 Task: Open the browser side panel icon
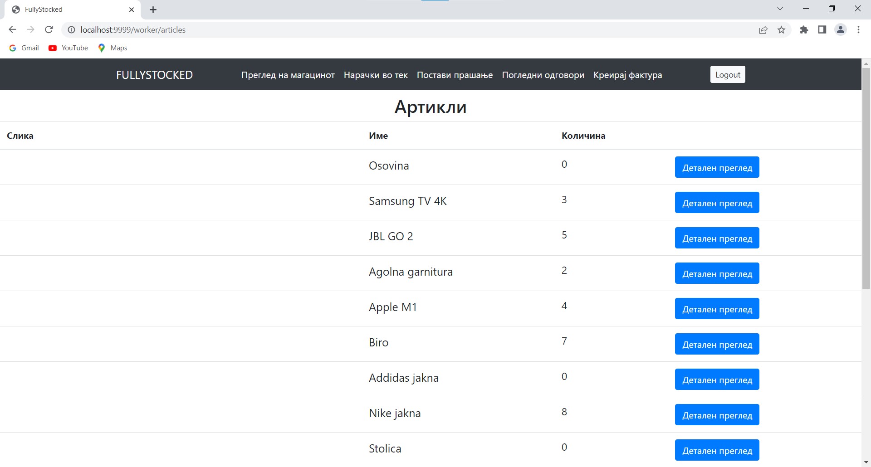click(x=822, y=30)
